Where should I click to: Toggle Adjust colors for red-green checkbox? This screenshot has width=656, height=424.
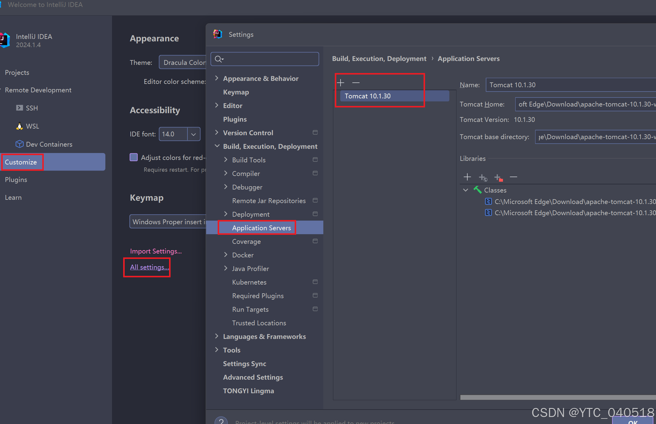134,157
